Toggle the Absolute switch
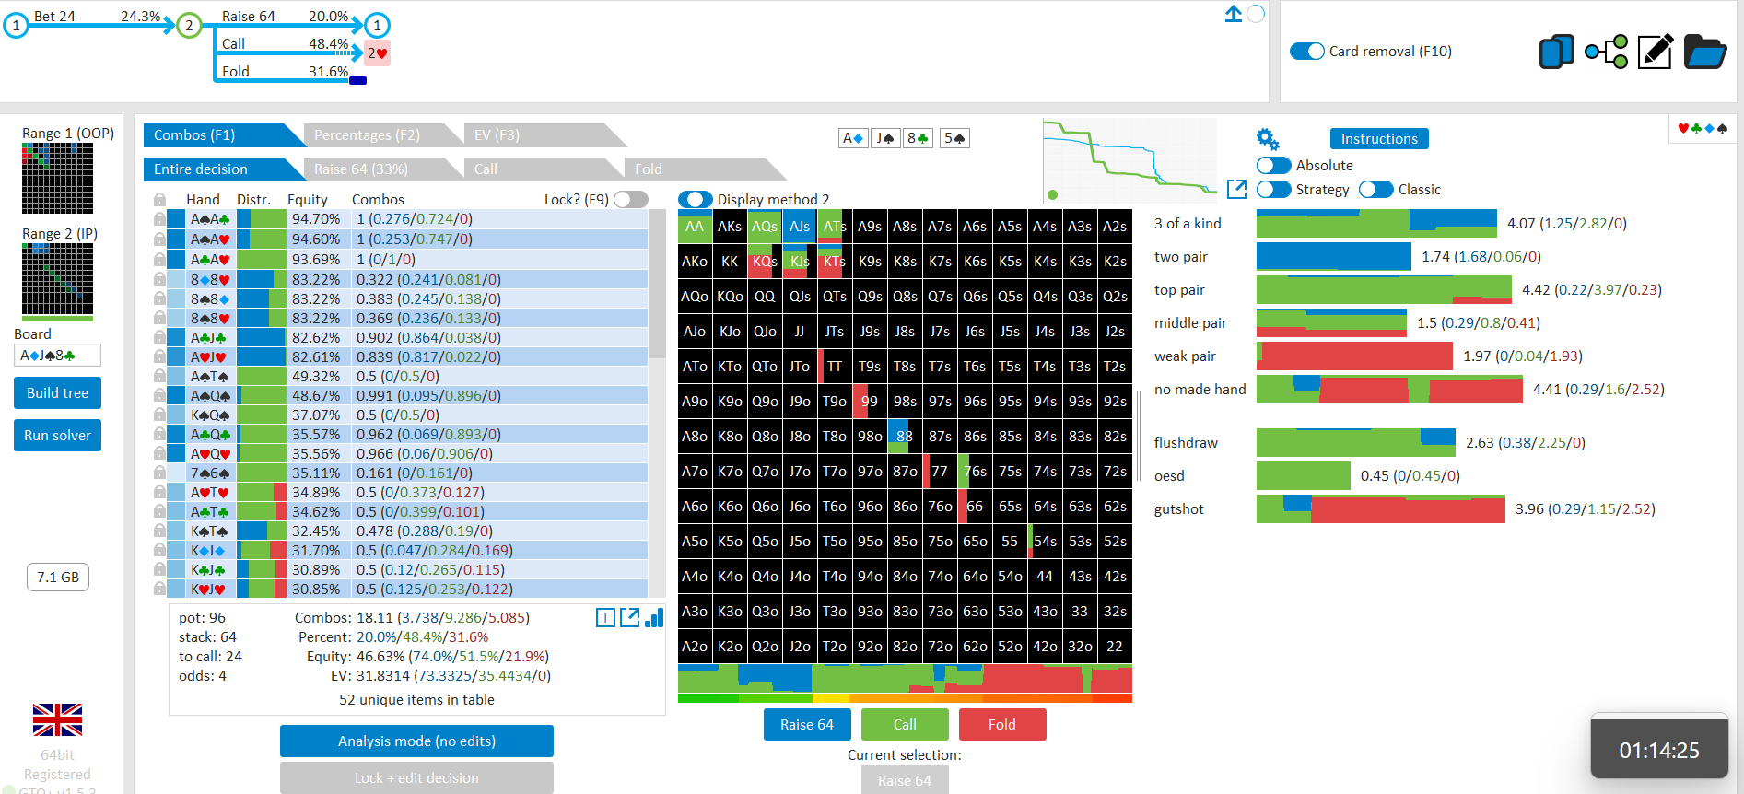 [1273, 165]
